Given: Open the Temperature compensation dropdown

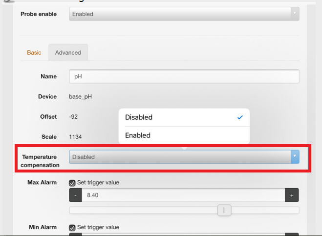Looking at the screenshot, I should (181, 157).
